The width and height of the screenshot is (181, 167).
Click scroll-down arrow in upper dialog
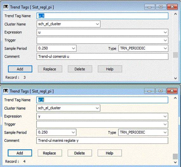click(x=176, y=78)
